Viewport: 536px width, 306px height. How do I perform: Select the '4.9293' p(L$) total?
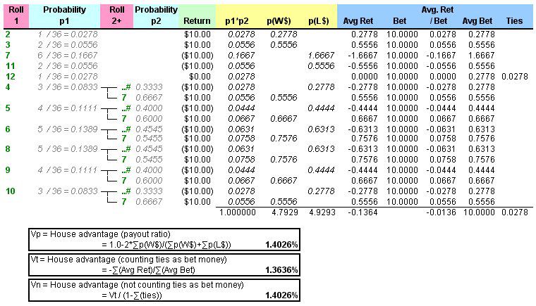point(322,212)
